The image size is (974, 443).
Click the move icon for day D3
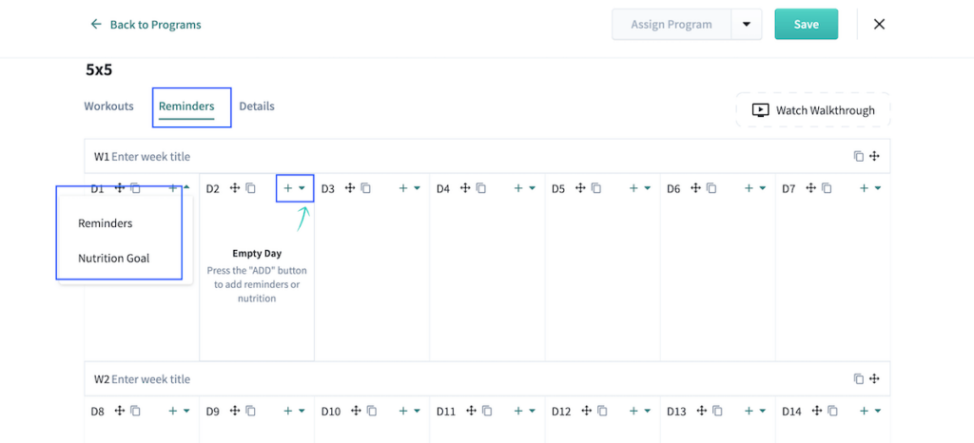[x=350, y=189]
